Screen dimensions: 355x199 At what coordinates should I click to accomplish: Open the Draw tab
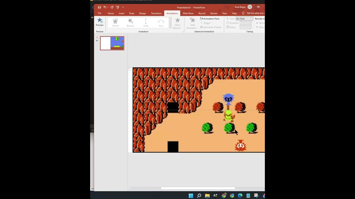click(132, 13)
